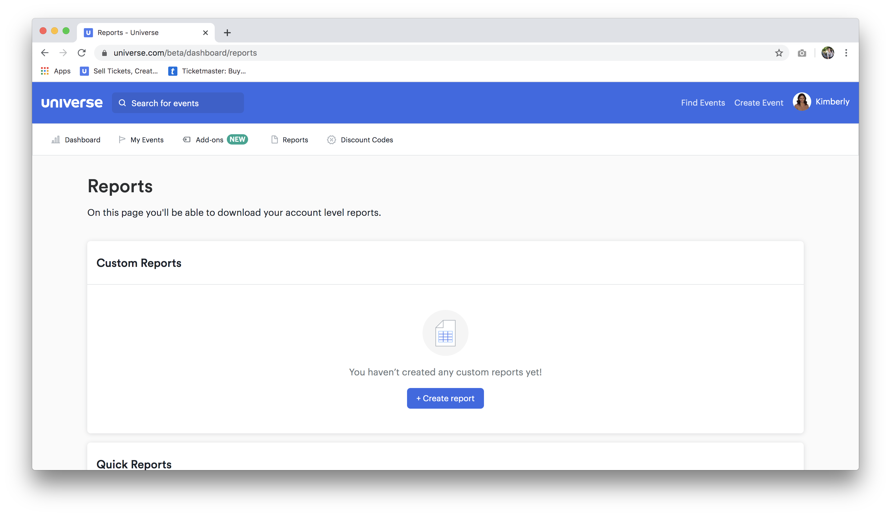Click the Create report button

tap(445, 398)
